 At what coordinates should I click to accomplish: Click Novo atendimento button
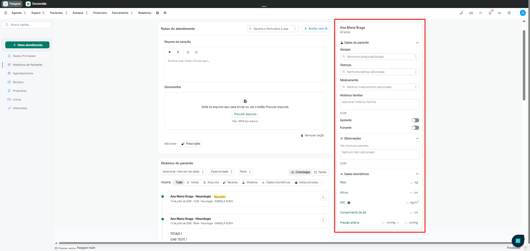[x=27, y=45]
